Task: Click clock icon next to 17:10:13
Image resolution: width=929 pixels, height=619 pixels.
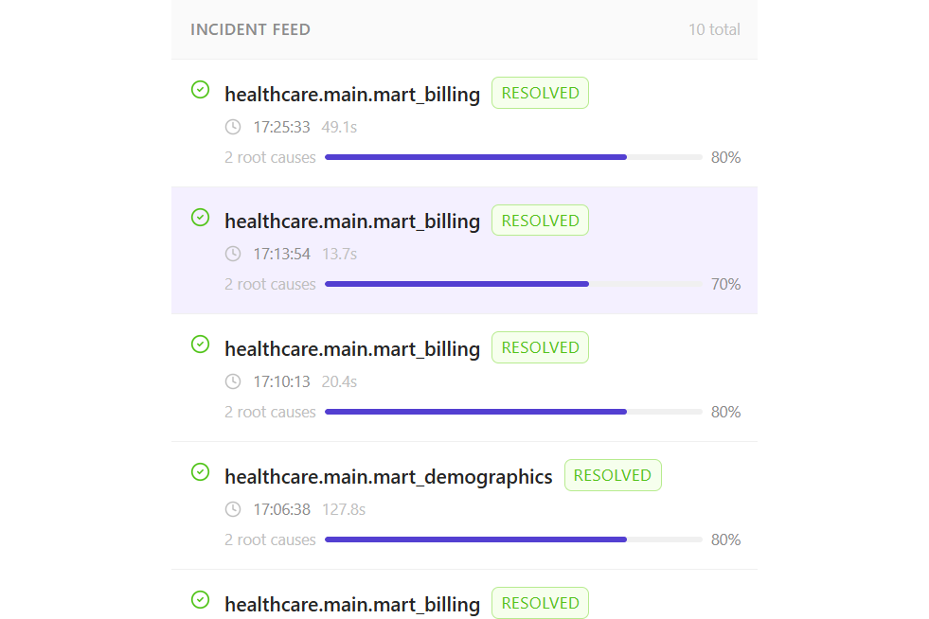Action: [233, 381]
